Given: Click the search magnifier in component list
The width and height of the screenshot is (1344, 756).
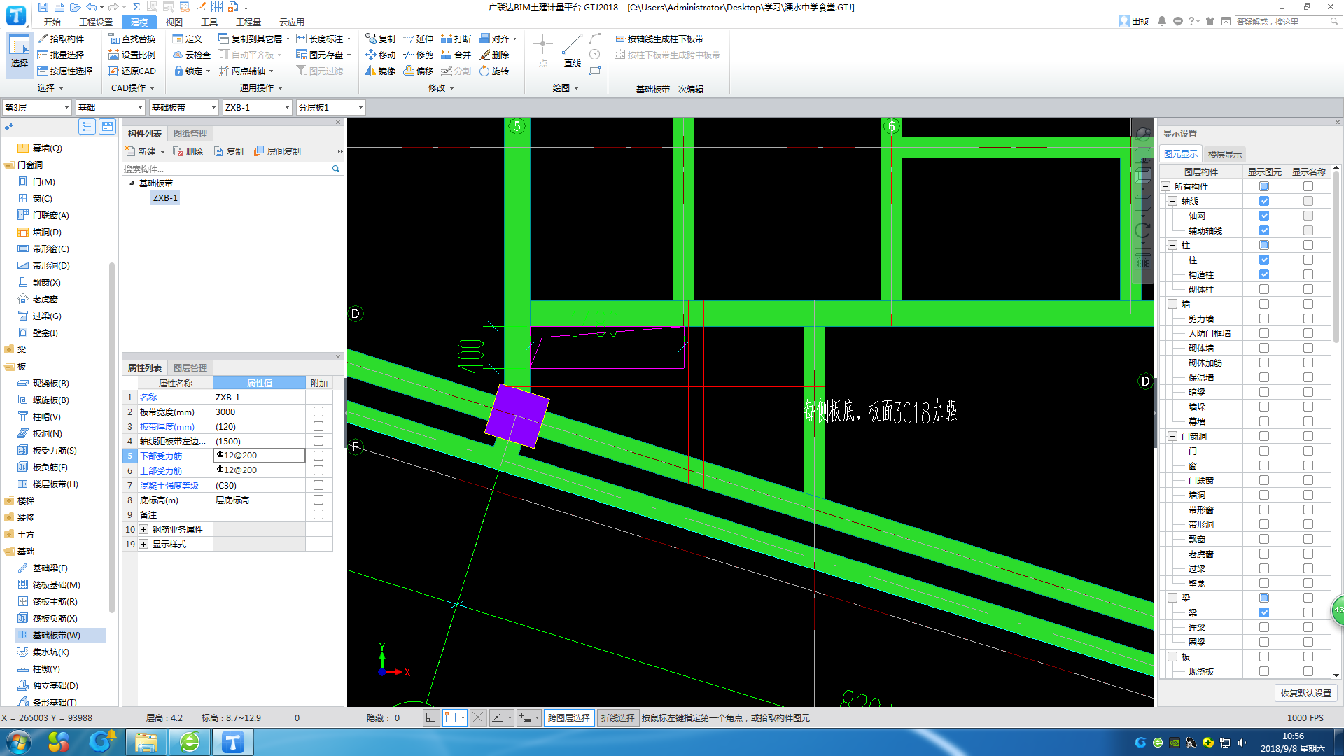Looking at the screenshot, I should click(x=336, y=169).
